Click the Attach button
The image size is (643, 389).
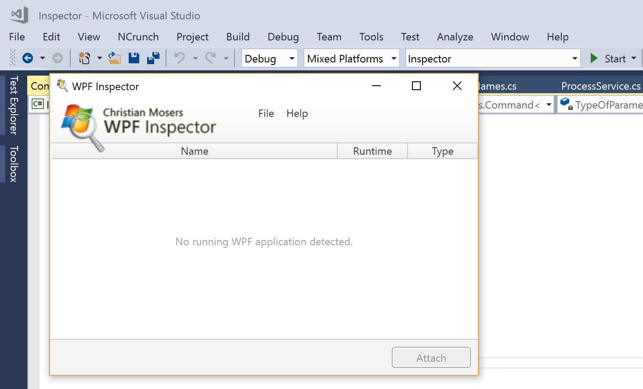[x=431, y=357]
